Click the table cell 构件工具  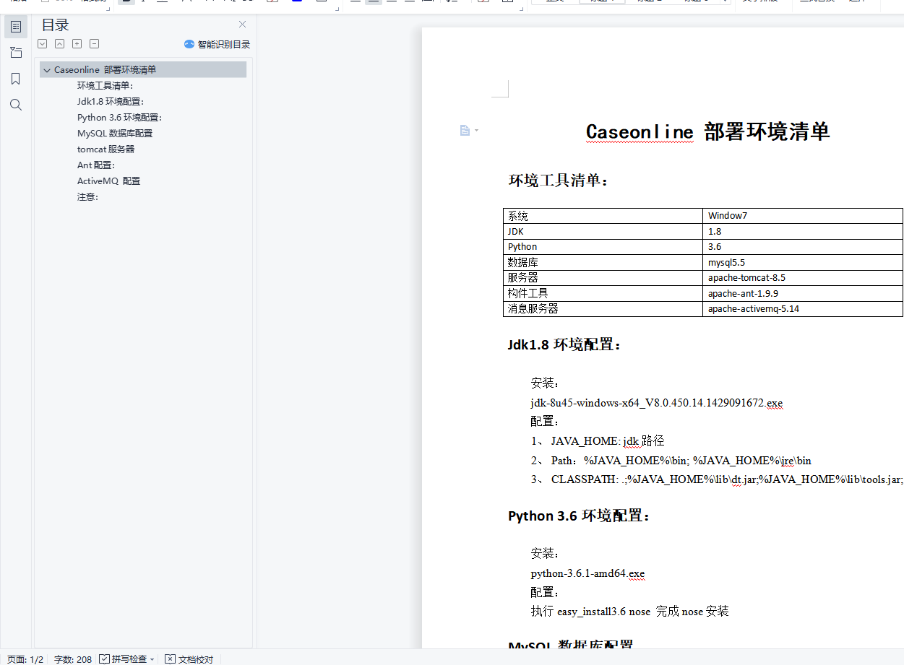[x=603, y=293]
